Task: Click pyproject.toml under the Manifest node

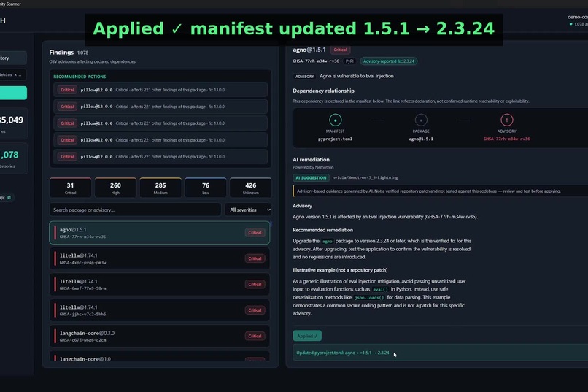Action: click(x=336, y=139)
